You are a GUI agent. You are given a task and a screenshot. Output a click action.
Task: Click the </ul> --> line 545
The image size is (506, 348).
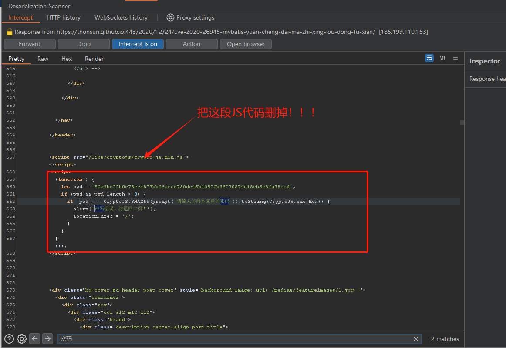87,68
